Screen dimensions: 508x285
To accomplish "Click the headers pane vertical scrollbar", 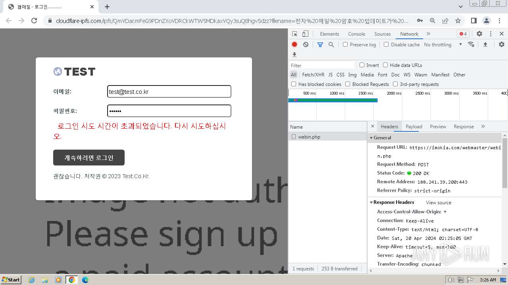I will coord(505,162).
